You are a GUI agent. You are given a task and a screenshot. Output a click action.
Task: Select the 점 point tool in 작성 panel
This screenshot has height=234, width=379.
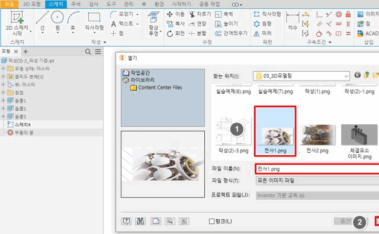(117, 33)
